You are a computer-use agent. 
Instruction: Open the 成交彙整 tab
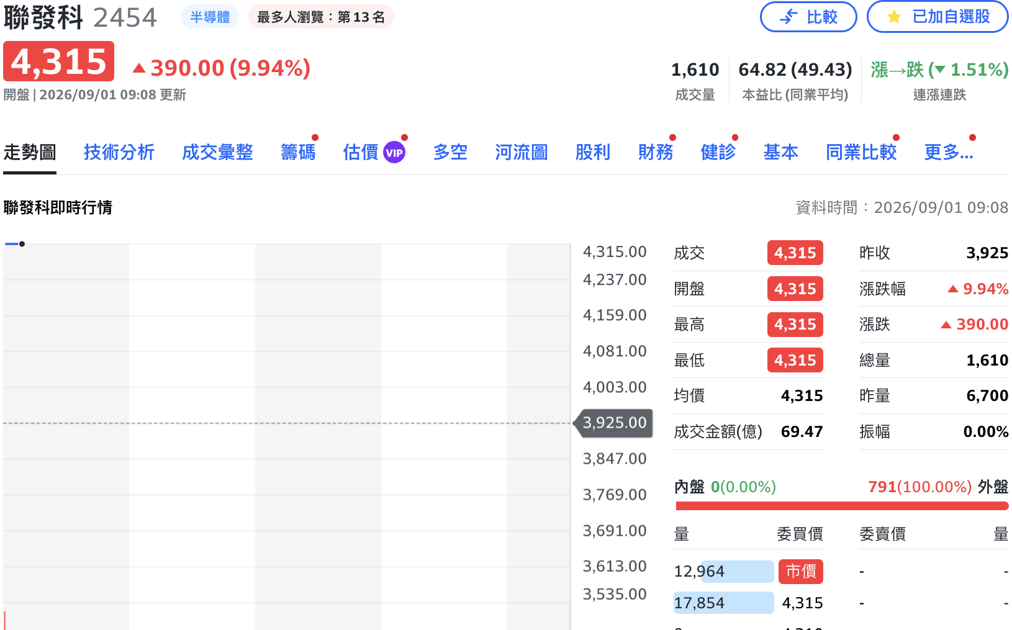(217, 152)
